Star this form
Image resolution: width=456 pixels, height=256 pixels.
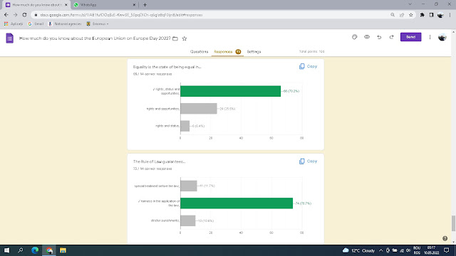pyautogui.click(x=185, y=38)
